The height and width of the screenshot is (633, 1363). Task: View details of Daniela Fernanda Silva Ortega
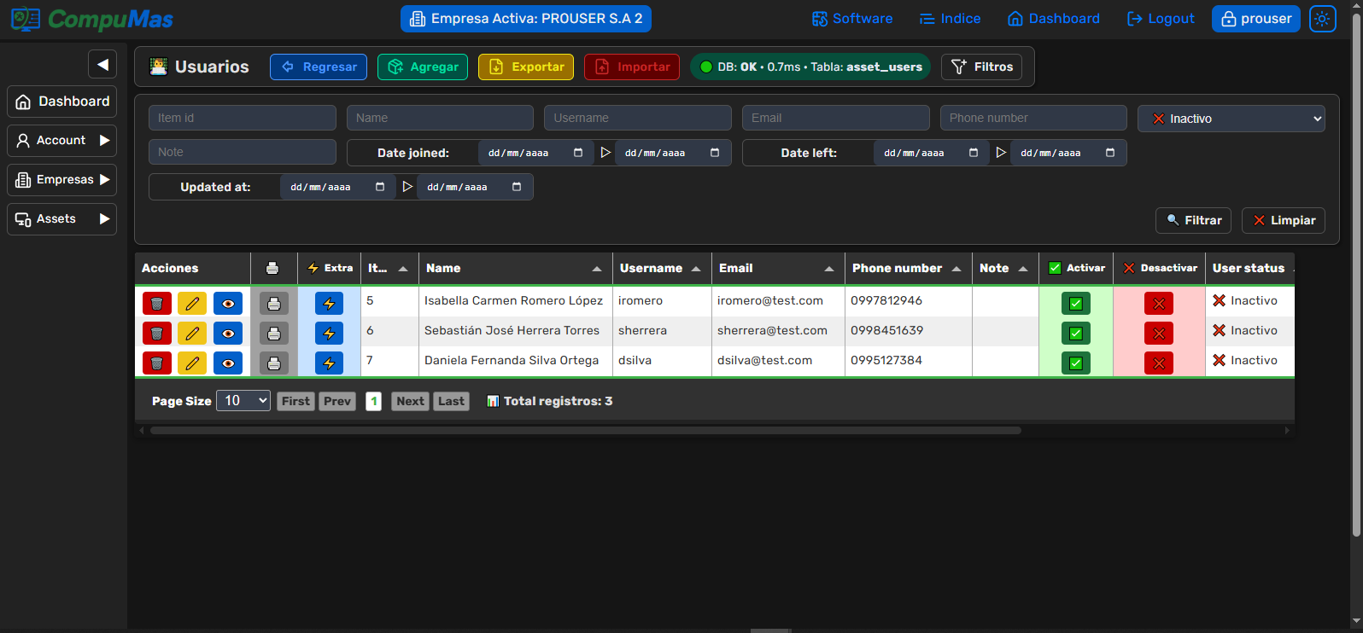tap(228, 363)
